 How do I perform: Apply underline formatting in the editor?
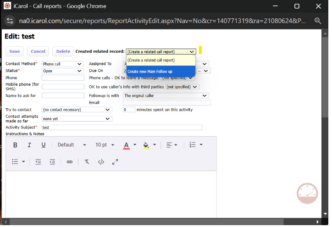tap(44, 145)
